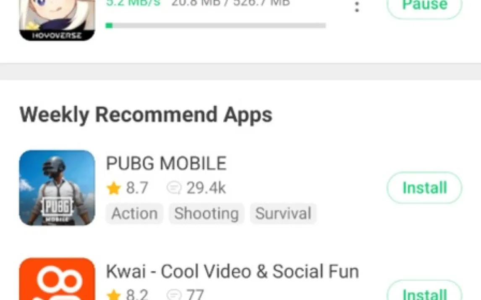
Task: Open the PUBG MOBILE app icon
Action: click(57, 188)
